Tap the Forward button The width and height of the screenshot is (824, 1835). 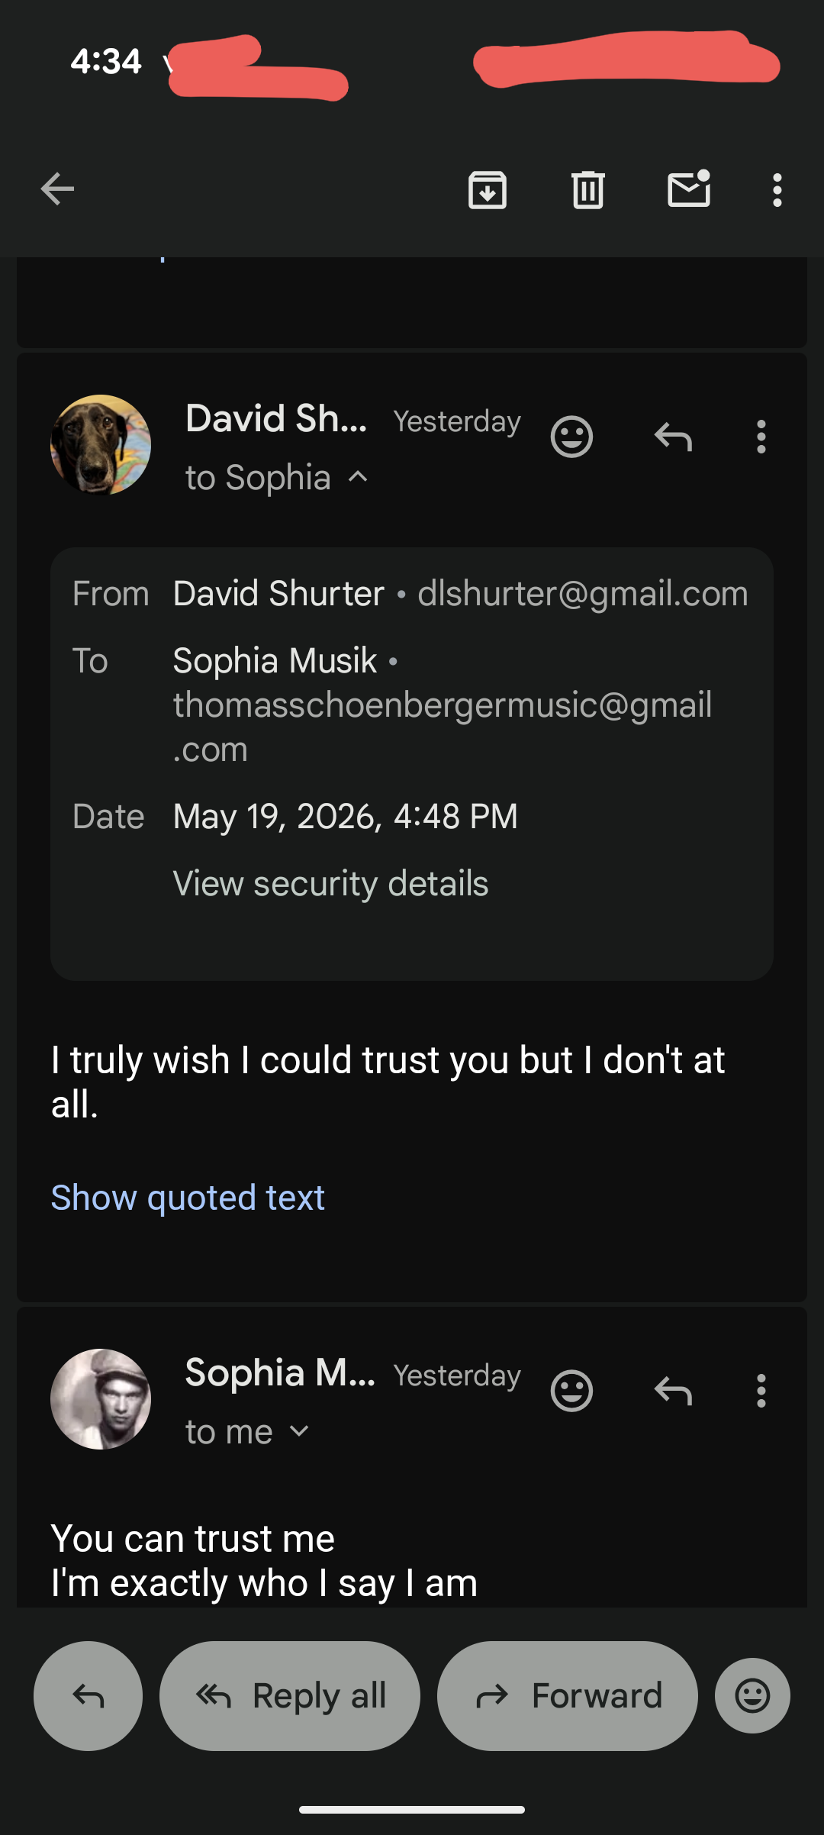click(568, 1696)
